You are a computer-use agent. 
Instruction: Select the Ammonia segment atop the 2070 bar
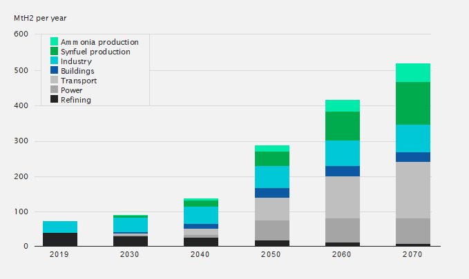[x=413, y=72]
